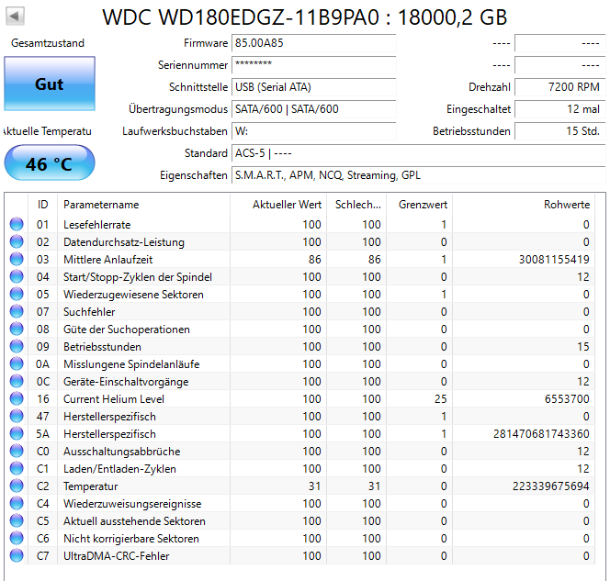Click the Gesamtzustand label
610x581 pixels.
[48, 43]
